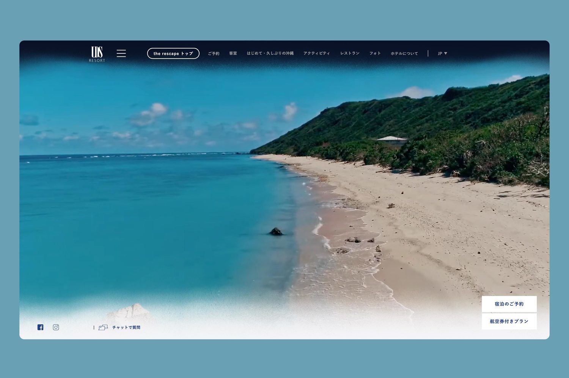
Task: Select はじめて・久しぶりの沖縄 in navigation
Action: point(270,53)
